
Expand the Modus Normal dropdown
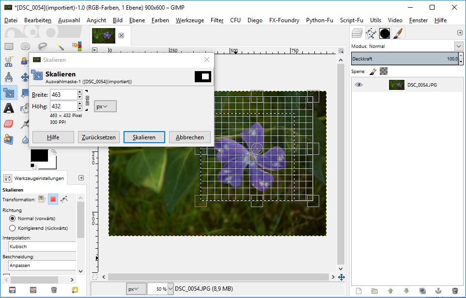click(x=458, y=46)
